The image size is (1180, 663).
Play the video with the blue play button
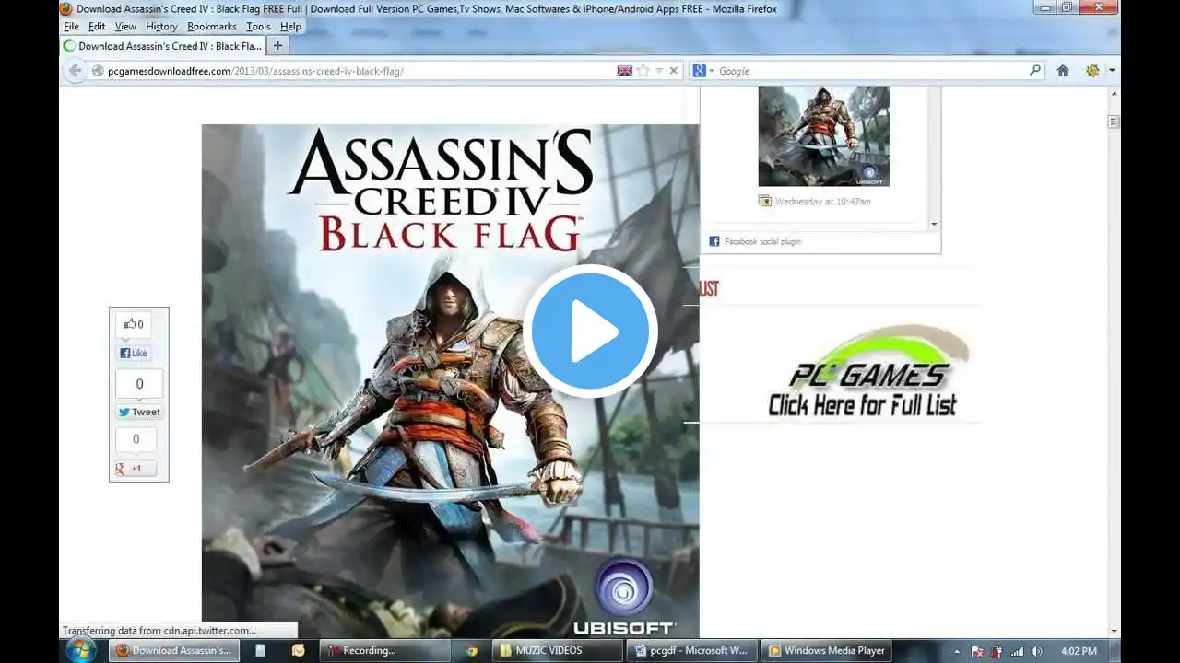(590, 331)
